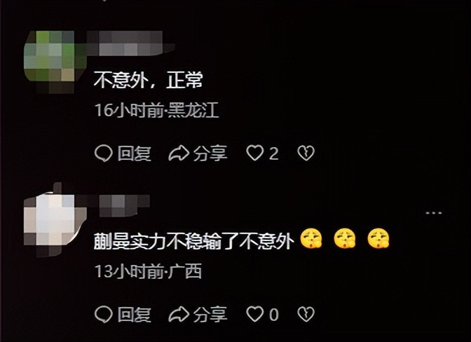Image resolution: width=471 pixels, height=342 pixels.
Task: Like the 不意外，正常 comment with the heart
Action: pyautogui.click(x=254, y=153)
